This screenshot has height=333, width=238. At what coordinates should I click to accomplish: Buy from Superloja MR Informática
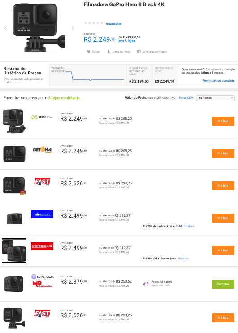point(223,284)
